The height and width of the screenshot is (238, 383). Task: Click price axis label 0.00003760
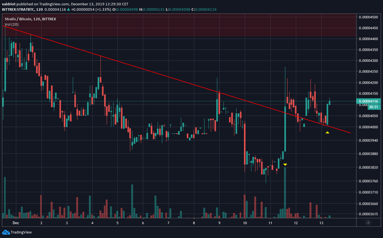[368, 181]
